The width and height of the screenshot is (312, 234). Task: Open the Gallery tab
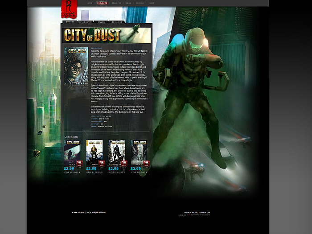(102, 21)
